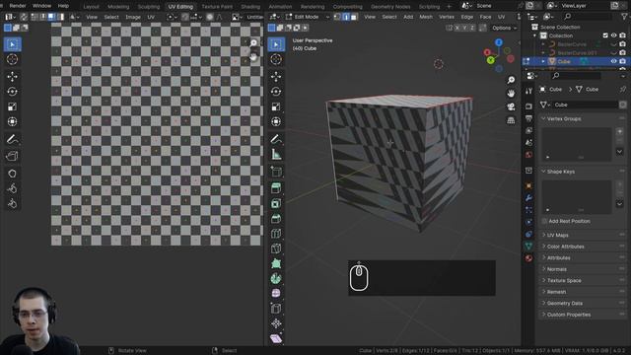
Task: Select the Cursor tool in 3D viewport
Action: tap(276, 59)
